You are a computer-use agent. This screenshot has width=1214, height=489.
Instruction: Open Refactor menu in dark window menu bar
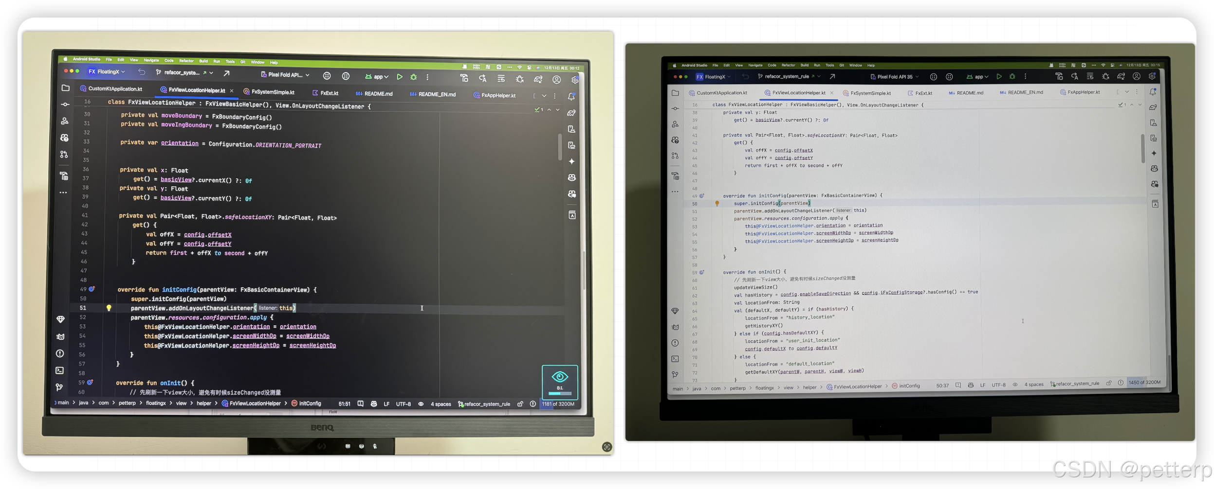pyautogui.click(x=186, y=61)
